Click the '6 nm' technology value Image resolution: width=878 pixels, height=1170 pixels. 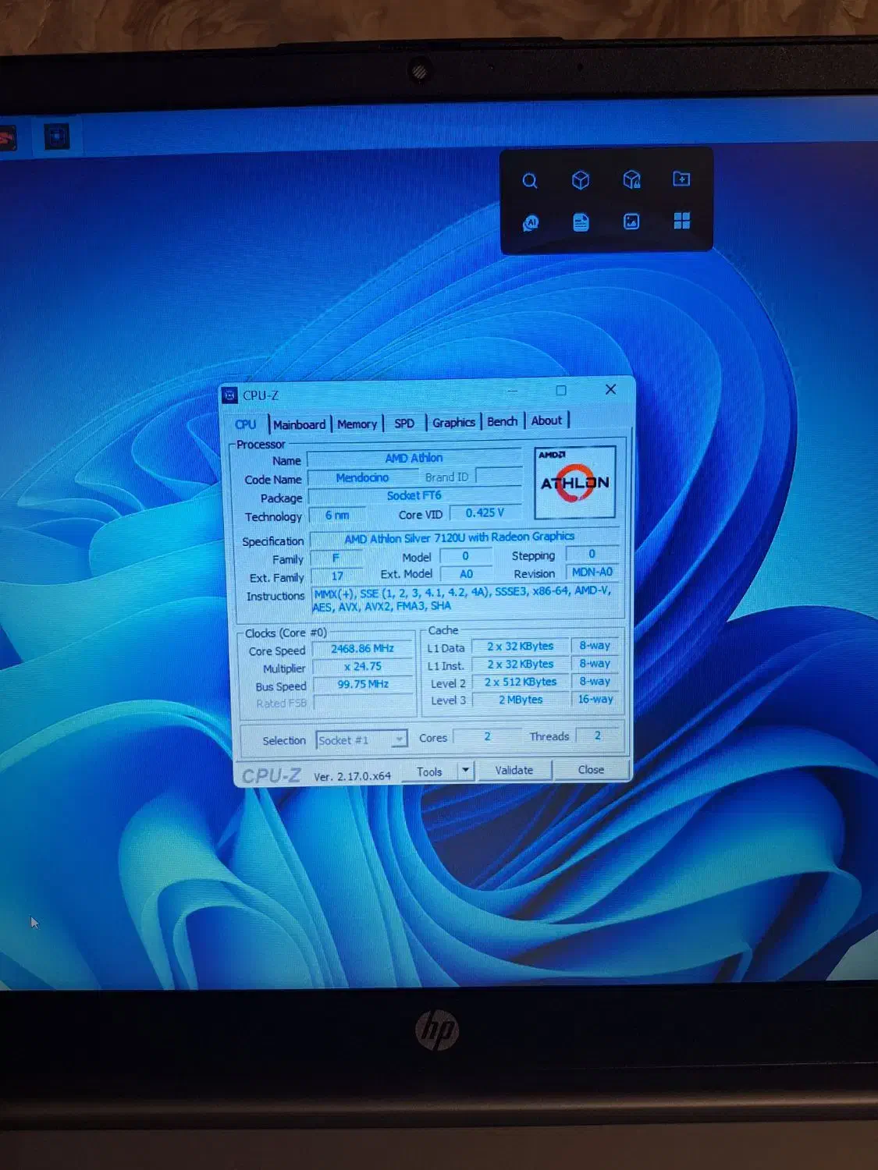coord(337,516)
